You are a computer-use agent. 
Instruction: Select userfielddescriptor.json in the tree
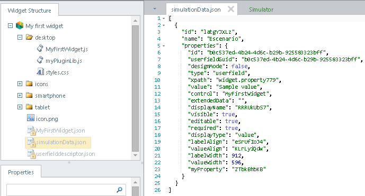click(66, 154)
